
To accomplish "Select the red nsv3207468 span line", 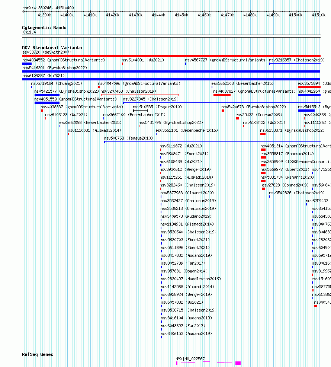I will click(140, 95).
